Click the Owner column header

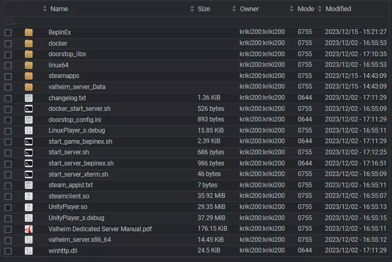pos(249,9)
